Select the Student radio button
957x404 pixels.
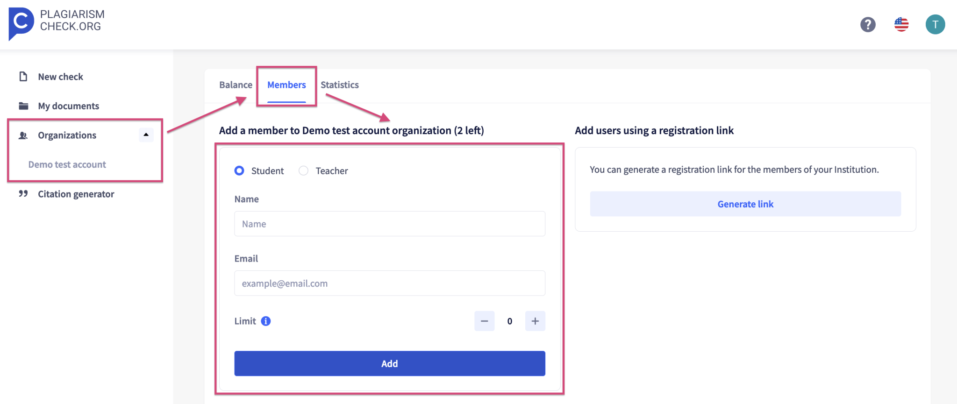click(239, 170)
